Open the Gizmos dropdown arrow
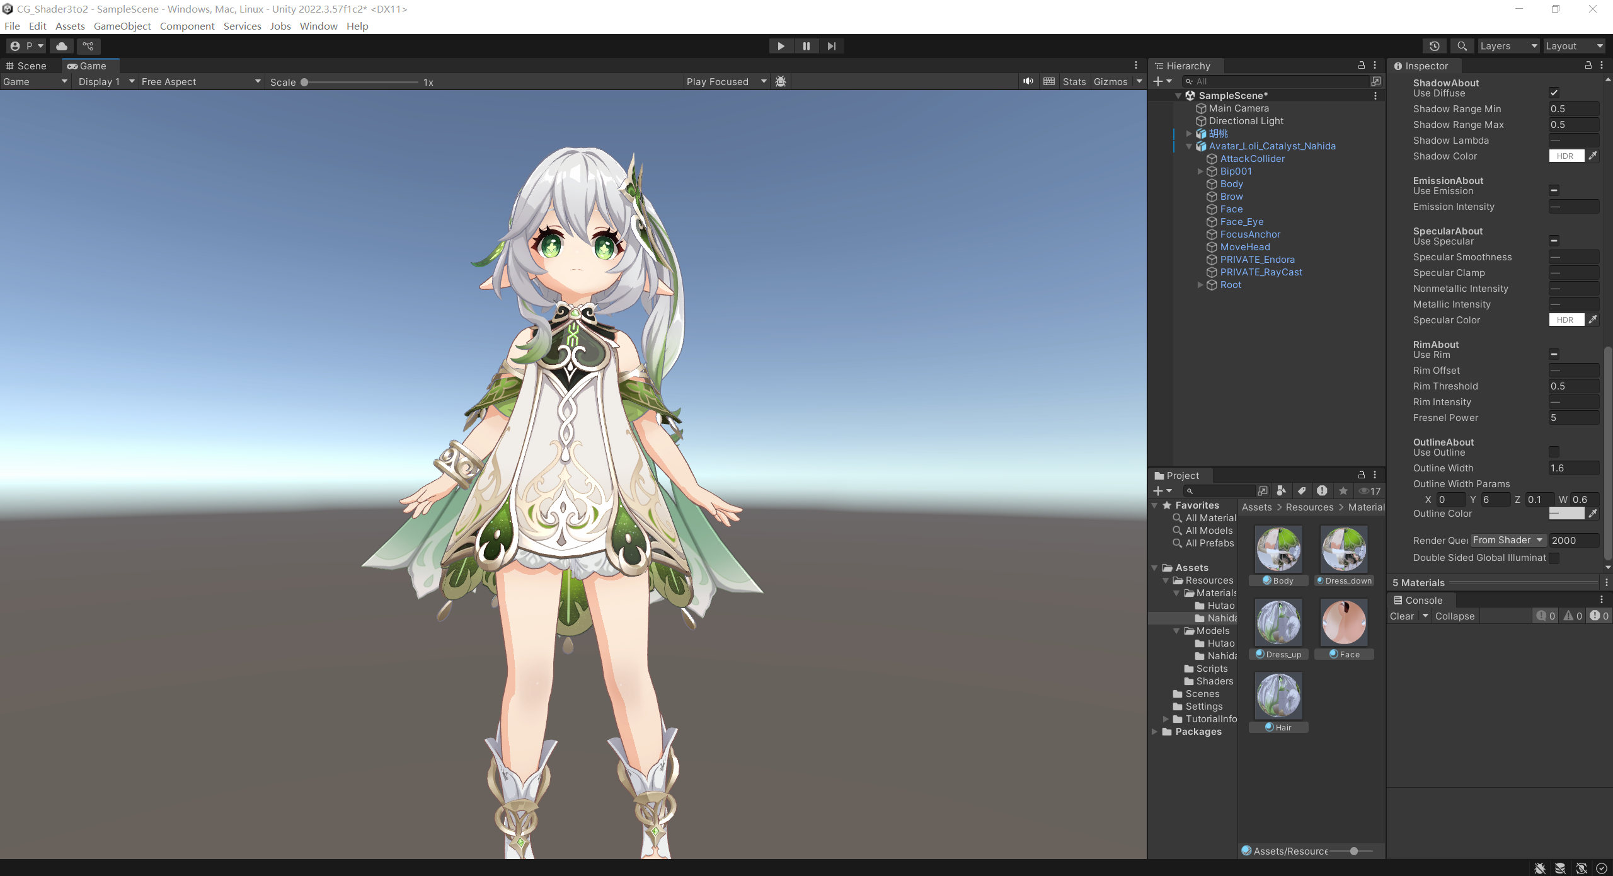The image size is (1613, 876). (x=1139, y=81)
